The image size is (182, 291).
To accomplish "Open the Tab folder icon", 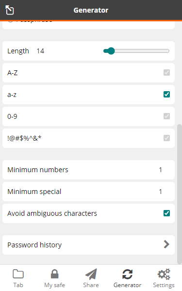I will click(18, 274).
